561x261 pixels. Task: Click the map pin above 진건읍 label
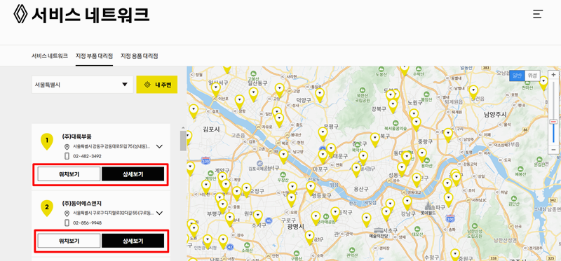473,92
